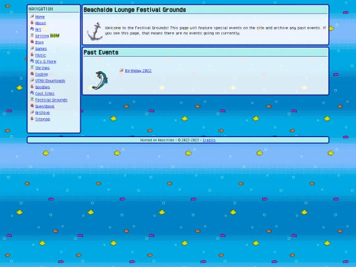Click the palm tree bullet beside Writing
This screenshot has height=267, width=356.
point(32,36)
